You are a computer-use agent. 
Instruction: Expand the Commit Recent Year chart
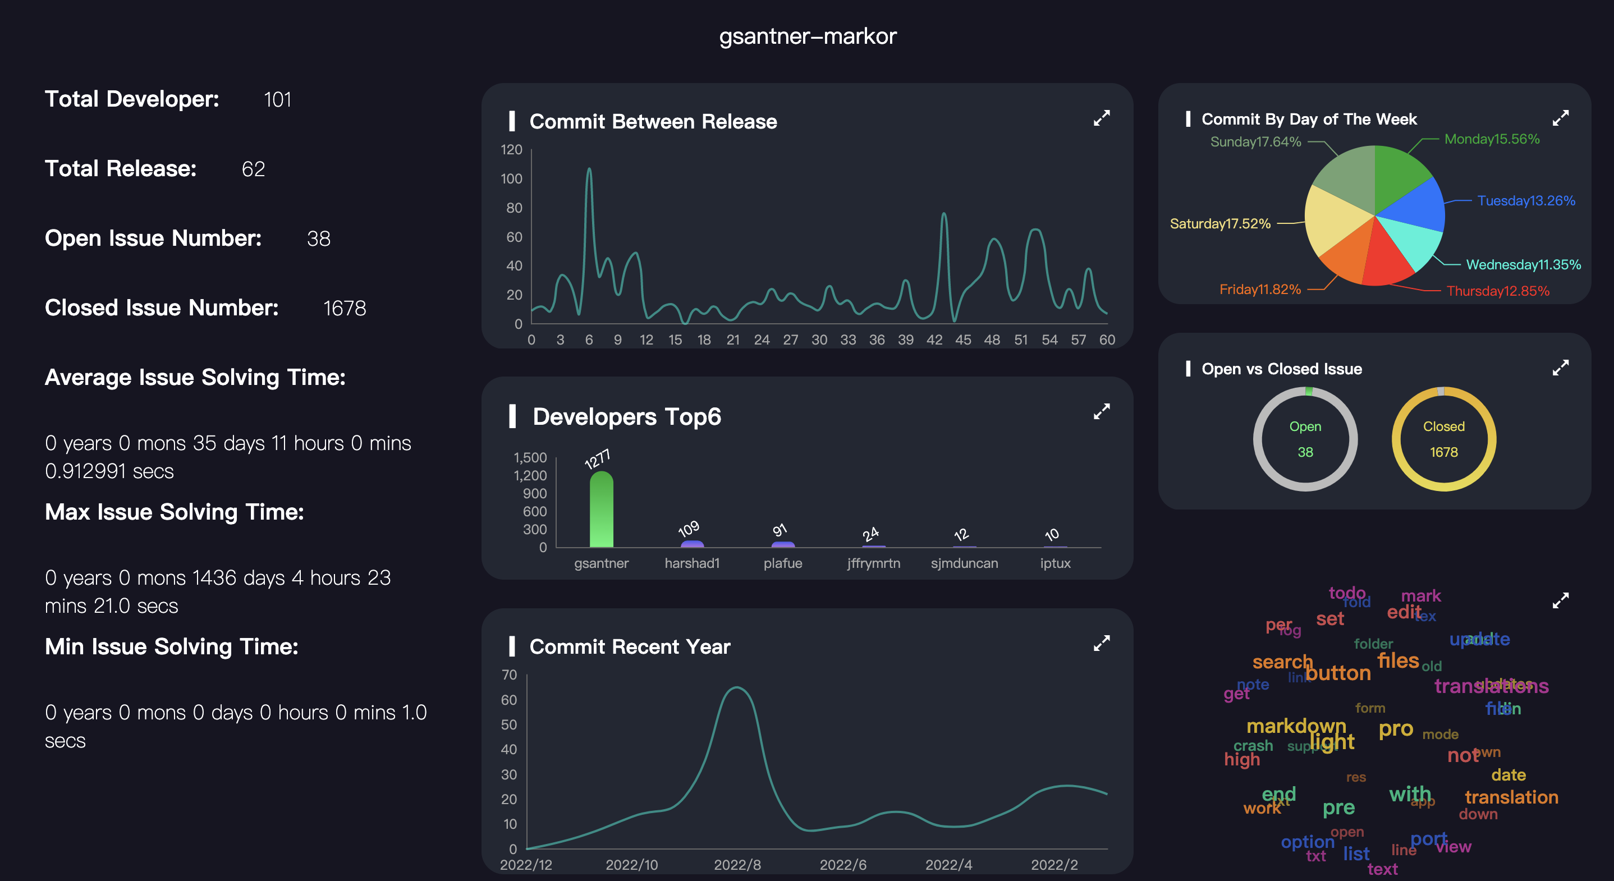1101,643
